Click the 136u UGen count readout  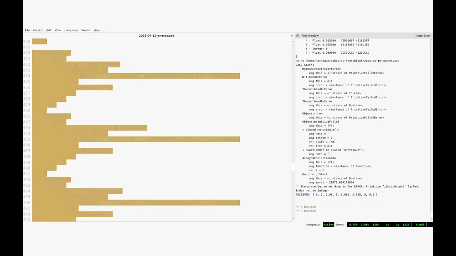pos(376,225)
